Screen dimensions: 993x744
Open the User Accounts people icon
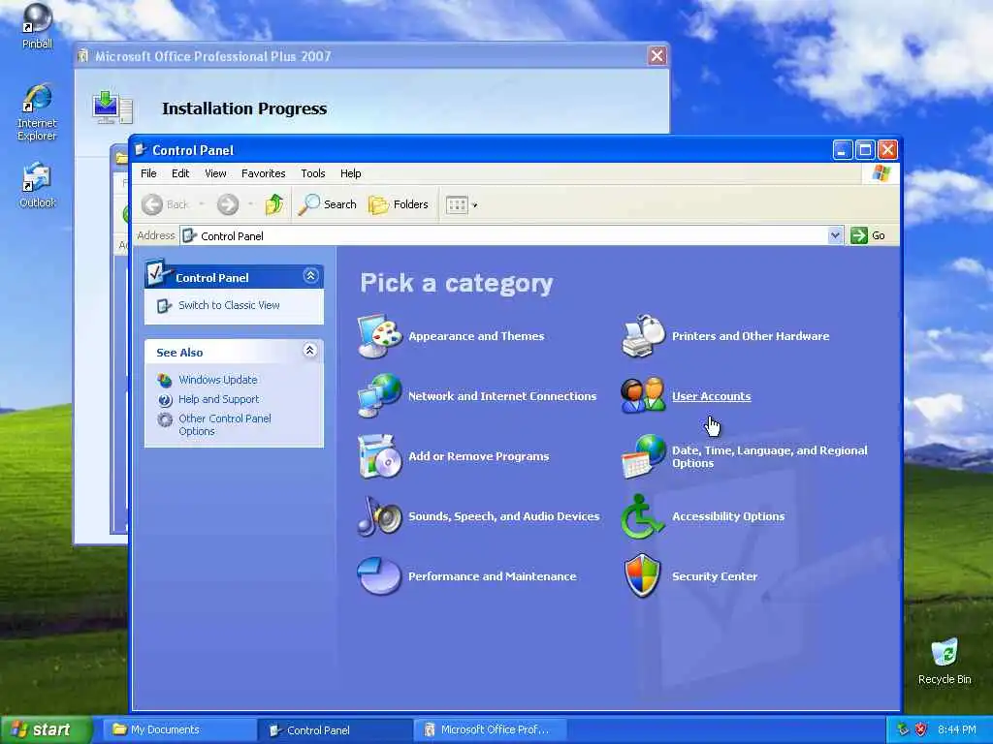(643, 396)
